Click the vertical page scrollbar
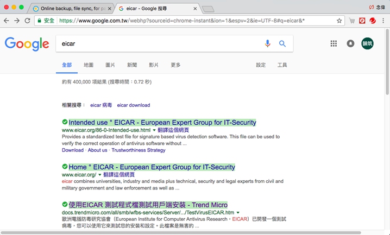390x235 pixels. click(x=387, y=62)
